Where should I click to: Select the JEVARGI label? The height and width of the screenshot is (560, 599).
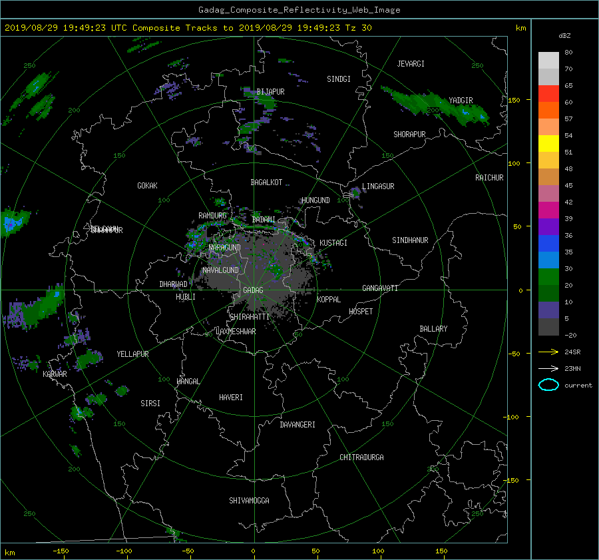411,64
